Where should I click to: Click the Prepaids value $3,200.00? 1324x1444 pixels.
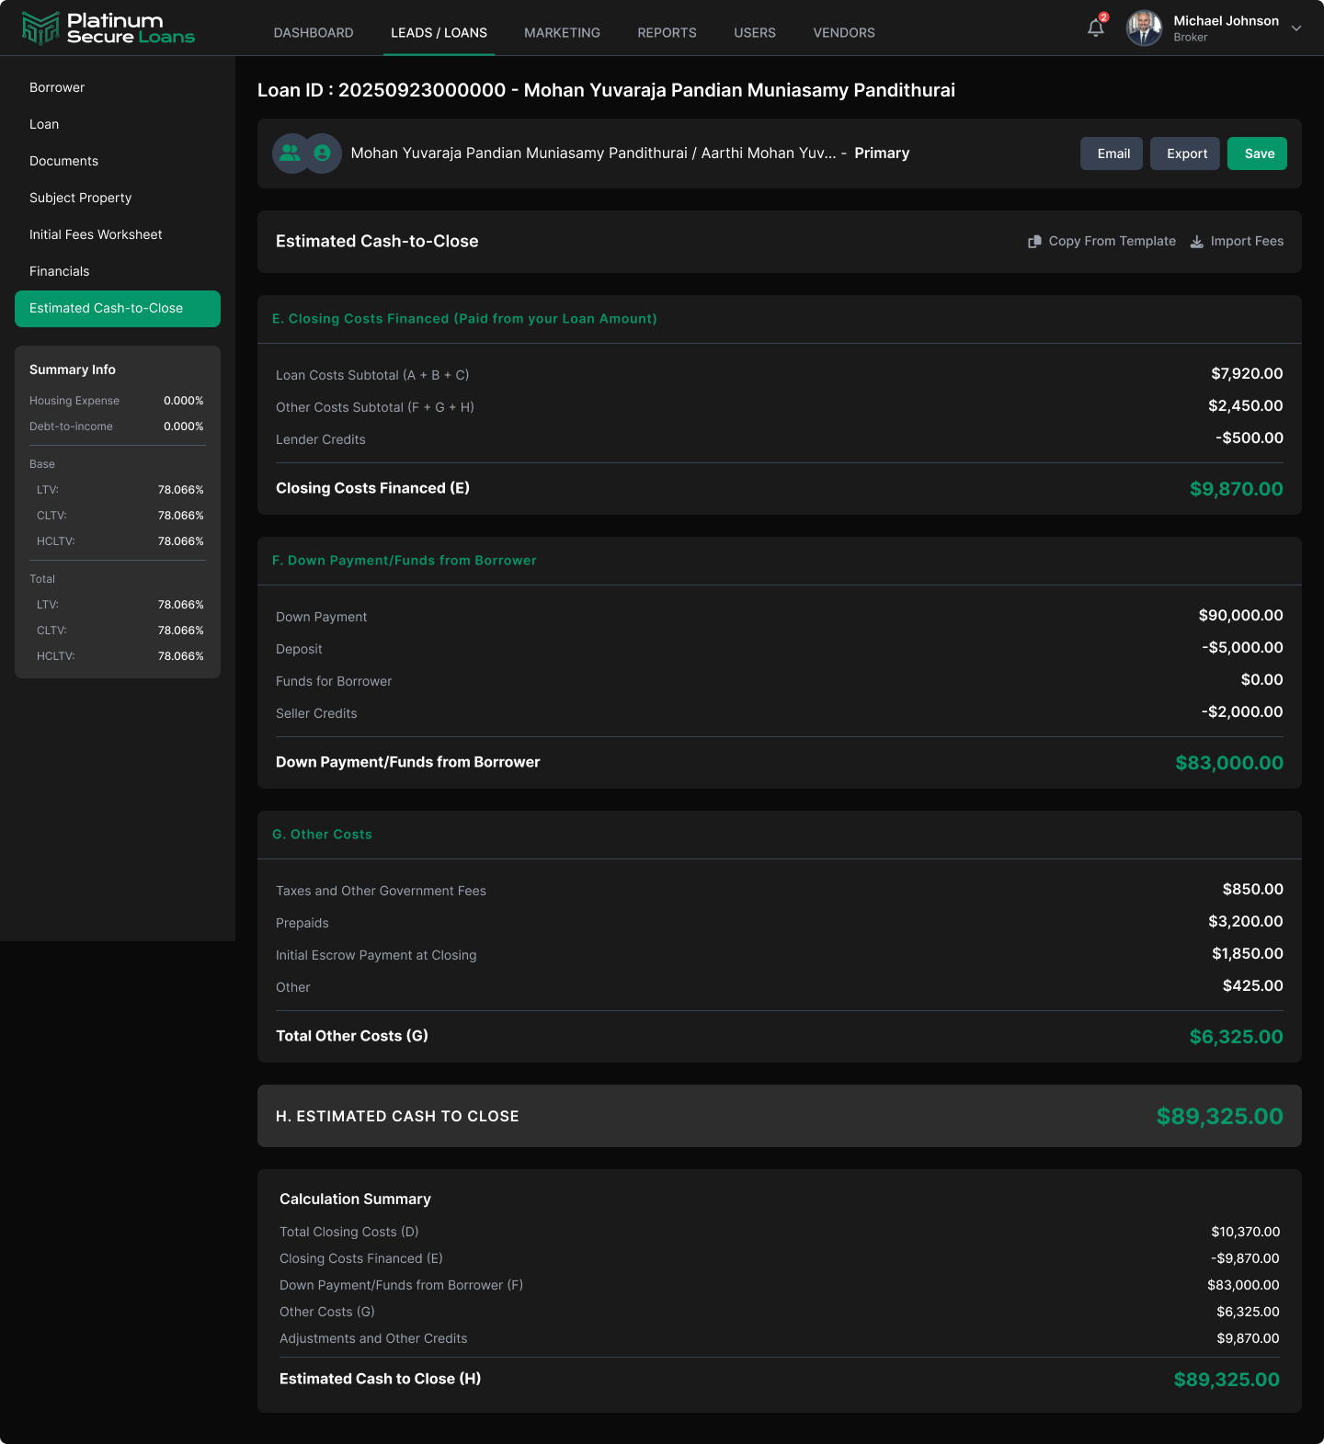coord(1246,922)
